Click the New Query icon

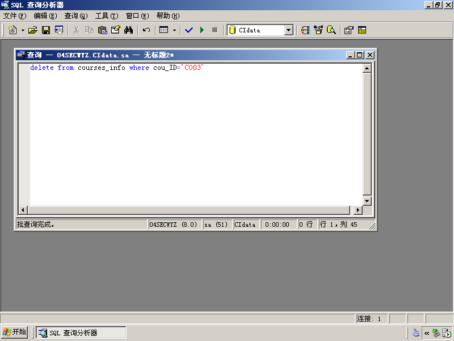pyautogui.click(x=12, y=30)
